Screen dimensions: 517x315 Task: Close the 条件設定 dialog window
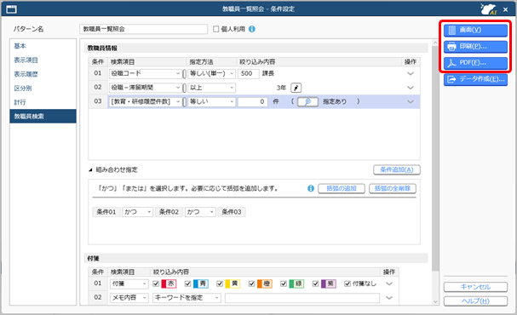click(x=505, y=10)
